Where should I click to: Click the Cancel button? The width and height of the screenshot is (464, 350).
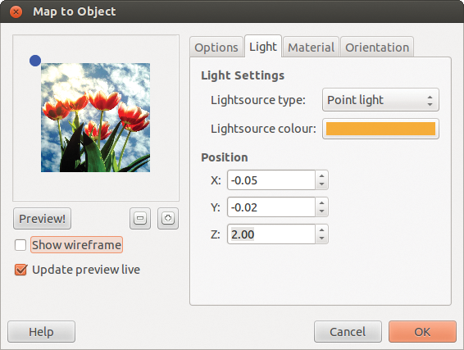click(348, 332)
